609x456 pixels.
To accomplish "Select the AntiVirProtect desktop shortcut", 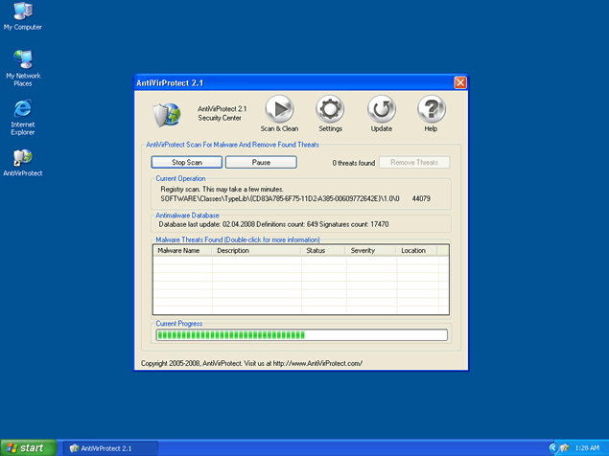I will click(x=22, y=157).
